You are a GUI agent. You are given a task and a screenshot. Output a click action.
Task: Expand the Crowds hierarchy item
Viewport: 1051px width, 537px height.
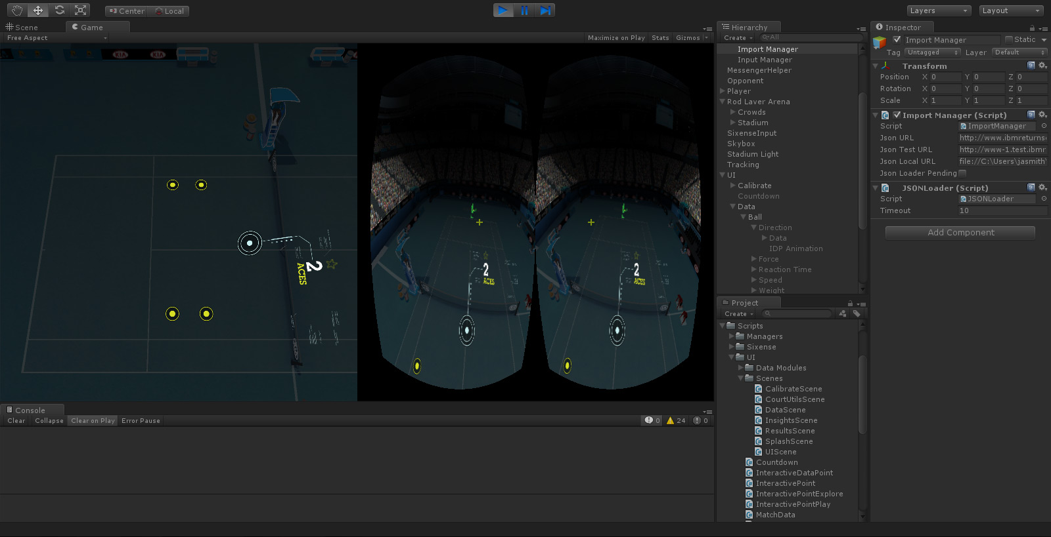click(733, 112)
